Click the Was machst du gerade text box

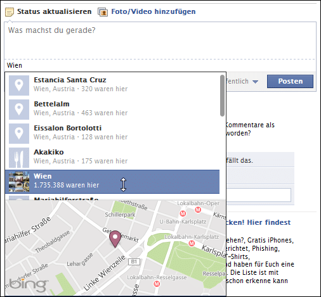click(x=160, y=41)
